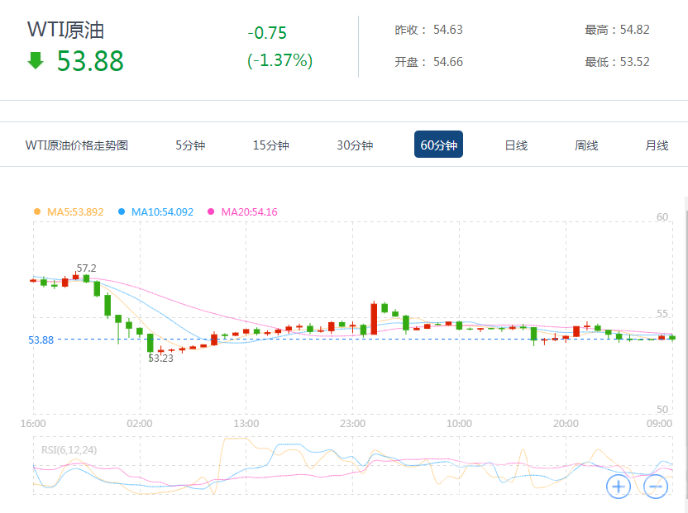Click MA5:53.892 legend label
Image resolution: width=688 pixels, height=513 pixels.
pos(75,211)
